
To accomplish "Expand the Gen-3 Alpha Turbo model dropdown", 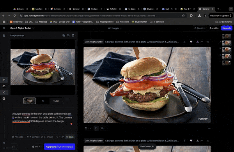I will tap(22, 28).
